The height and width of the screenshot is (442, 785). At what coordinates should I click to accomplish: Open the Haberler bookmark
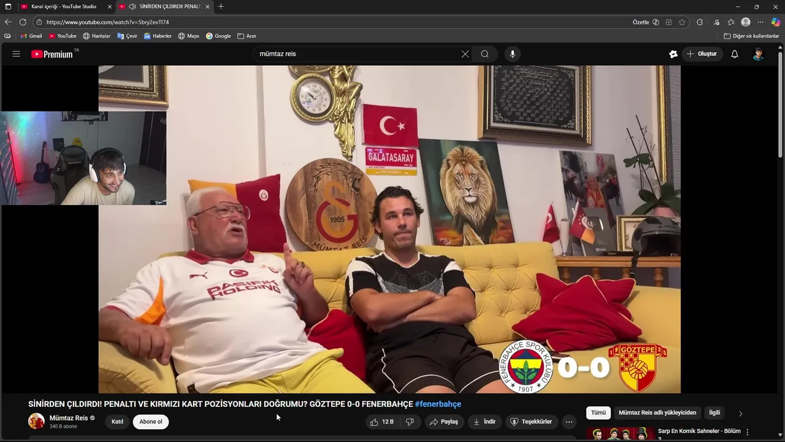click(x=157, y=36)
